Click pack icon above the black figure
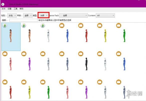Screen dimensions: 146x101 point(81,54)
